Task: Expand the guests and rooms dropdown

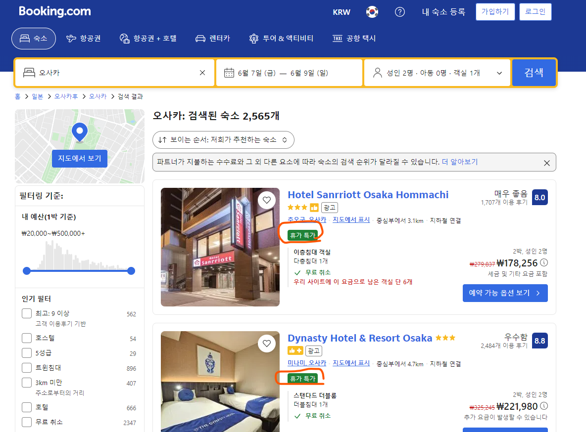Action: pos(437,73)
